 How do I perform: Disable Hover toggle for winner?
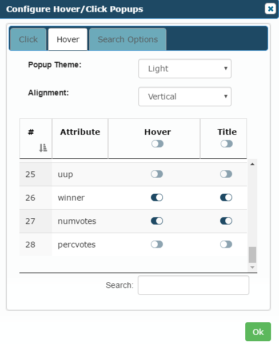pyautogui.click(x=157, y=198)
